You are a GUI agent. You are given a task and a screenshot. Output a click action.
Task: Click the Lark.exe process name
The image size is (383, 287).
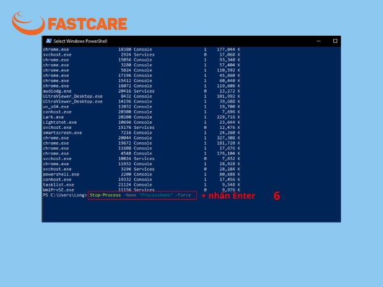point(53,117)
